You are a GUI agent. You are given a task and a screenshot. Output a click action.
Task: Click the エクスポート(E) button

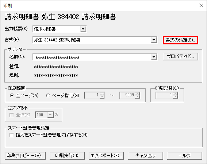pyautogui.click(x=106, y=156)
